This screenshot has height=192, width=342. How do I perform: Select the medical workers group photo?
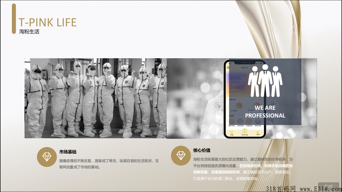point(96,98)
